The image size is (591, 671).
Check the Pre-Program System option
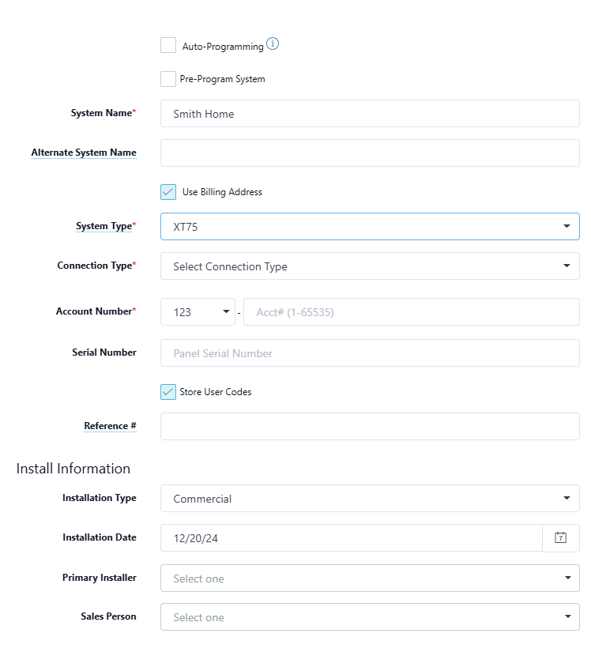168,79
